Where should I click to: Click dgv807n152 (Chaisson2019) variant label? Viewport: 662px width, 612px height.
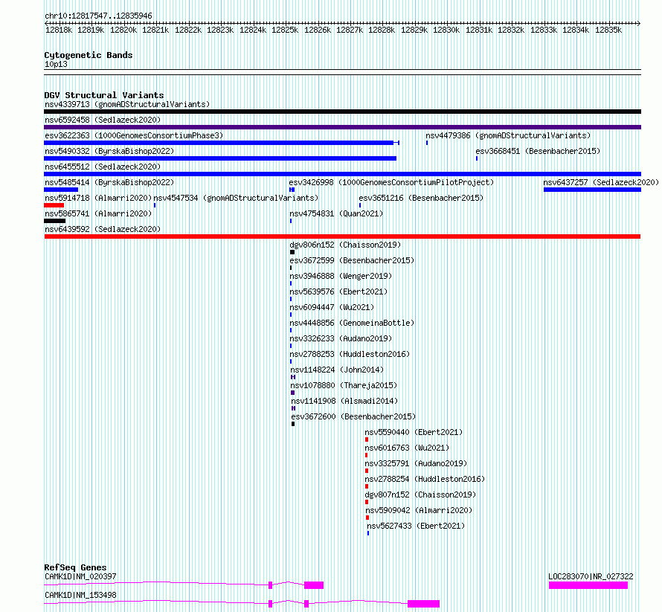420,495
